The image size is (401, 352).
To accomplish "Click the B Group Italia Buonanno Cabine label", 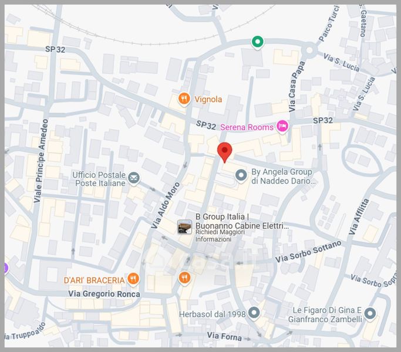I will [242, 221].
